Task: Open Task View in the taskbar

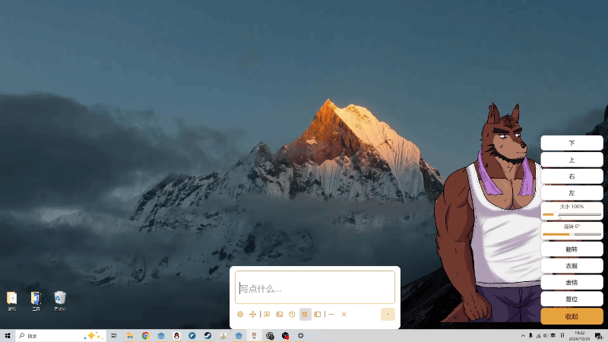Action: (x=114, y=336)
